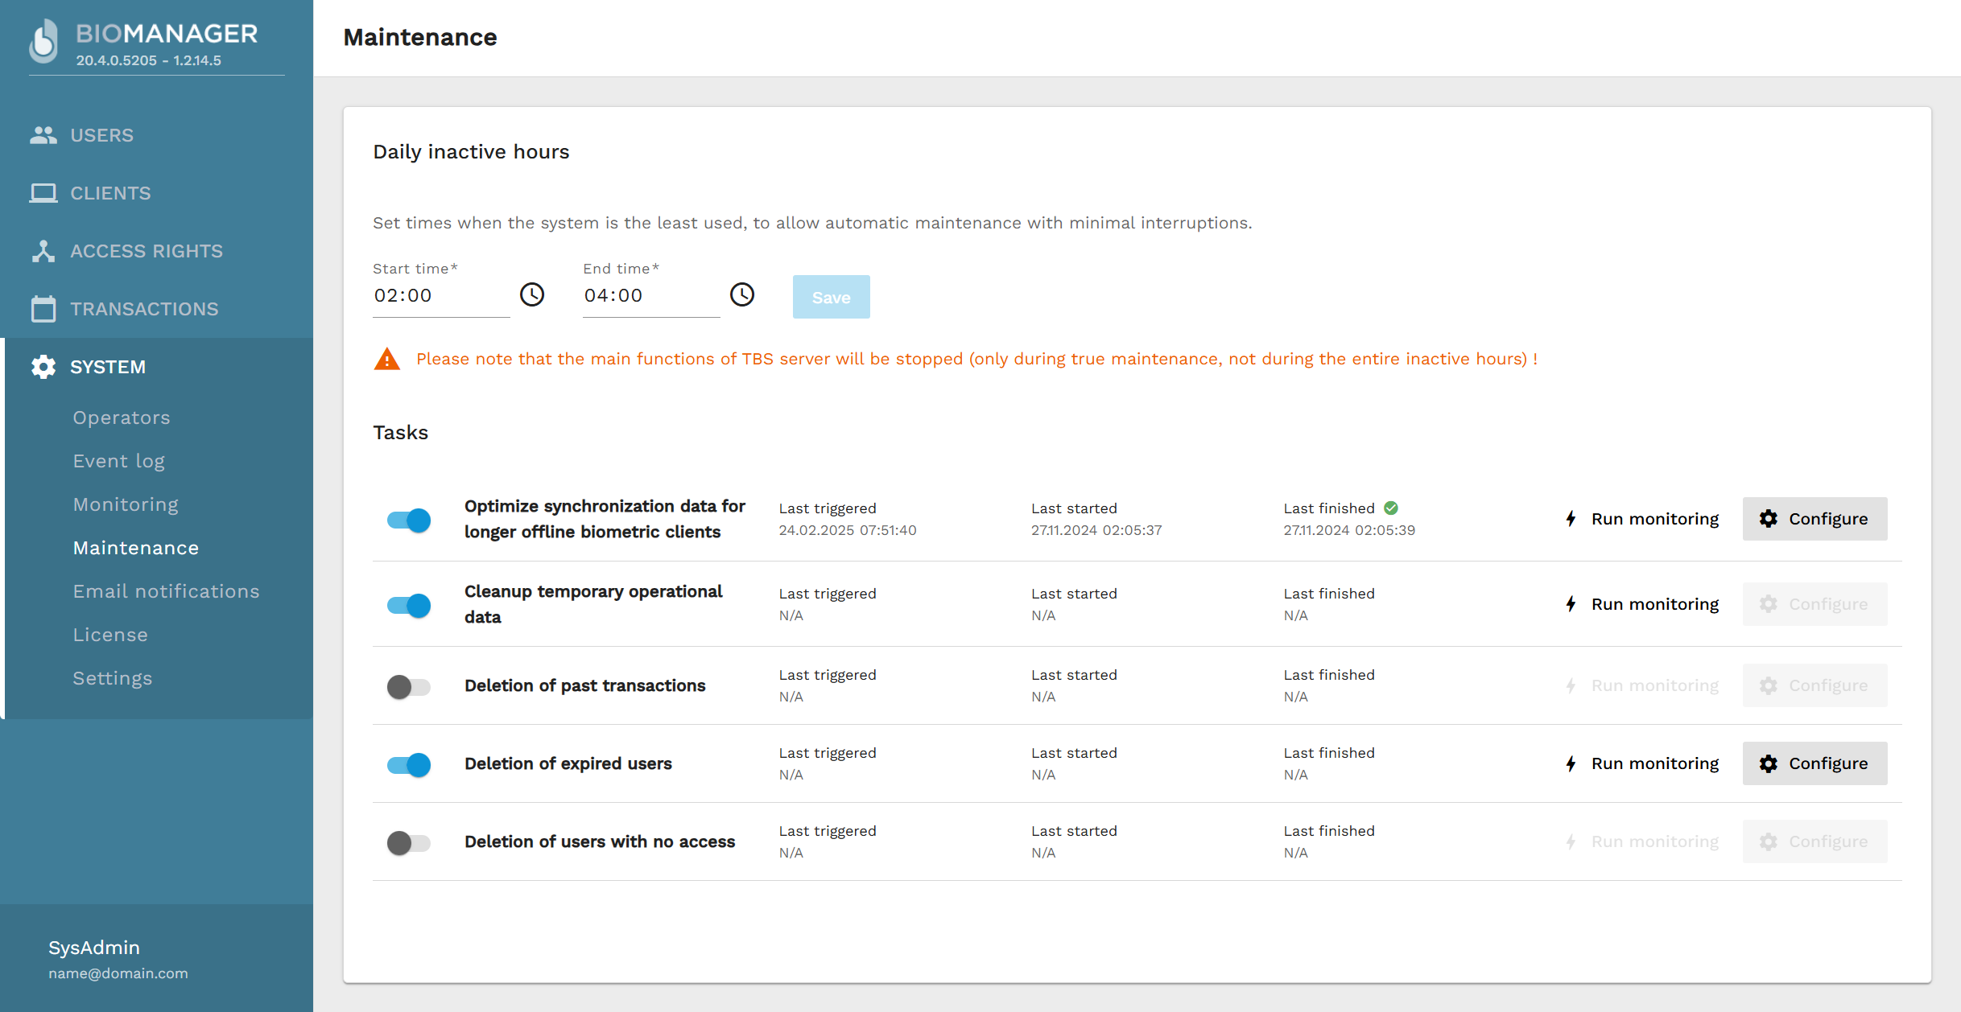The image size is (1961, 1012).
Task: Click the Access Rights hierarchy icon
Action: point(43,251)
